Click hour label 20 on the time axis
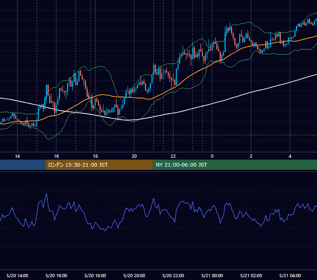Viewport: 317px width, 280px height. [x=134, y=156]
